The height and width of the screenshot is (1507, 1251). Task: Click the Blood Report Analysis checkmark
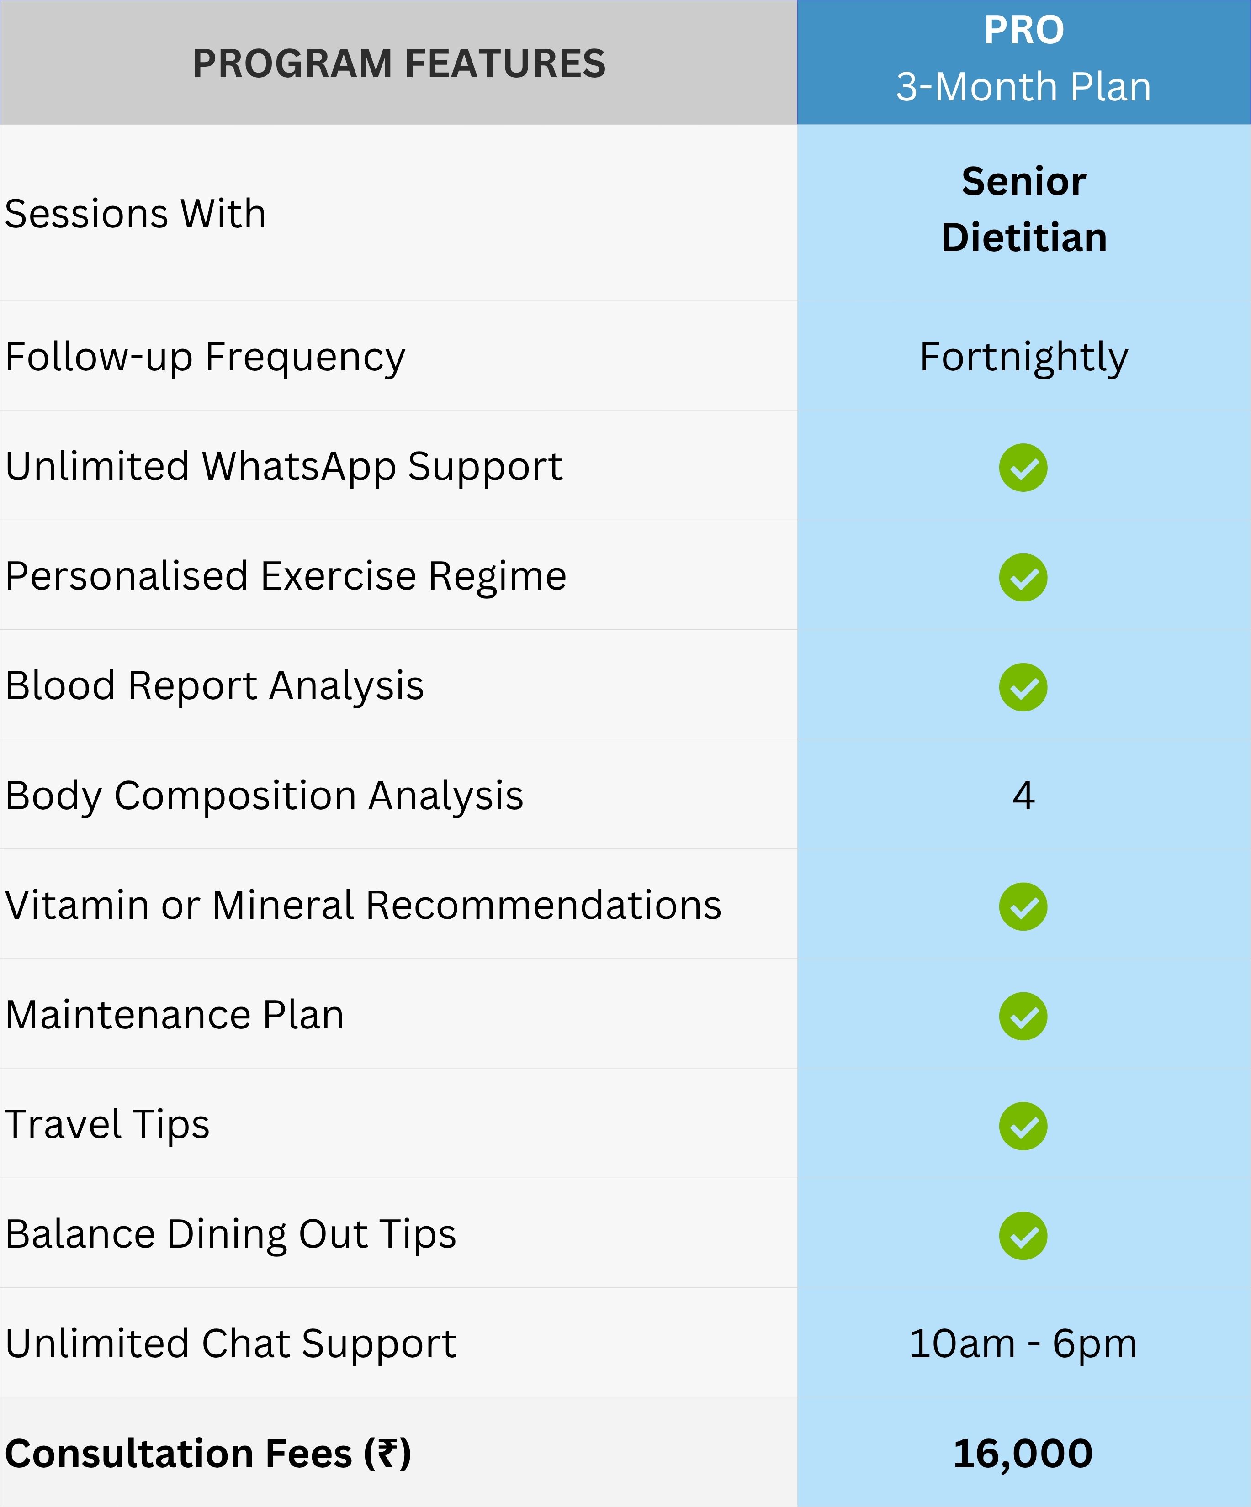tap(1023, 687)
